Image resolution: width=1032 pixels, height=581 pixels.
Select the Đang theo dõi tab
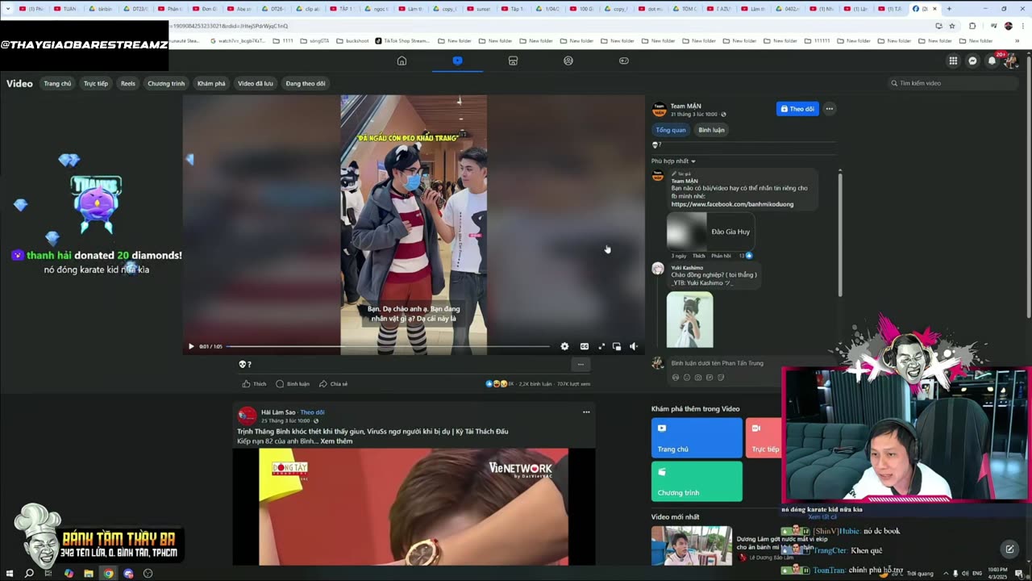(x=306, y=83)
